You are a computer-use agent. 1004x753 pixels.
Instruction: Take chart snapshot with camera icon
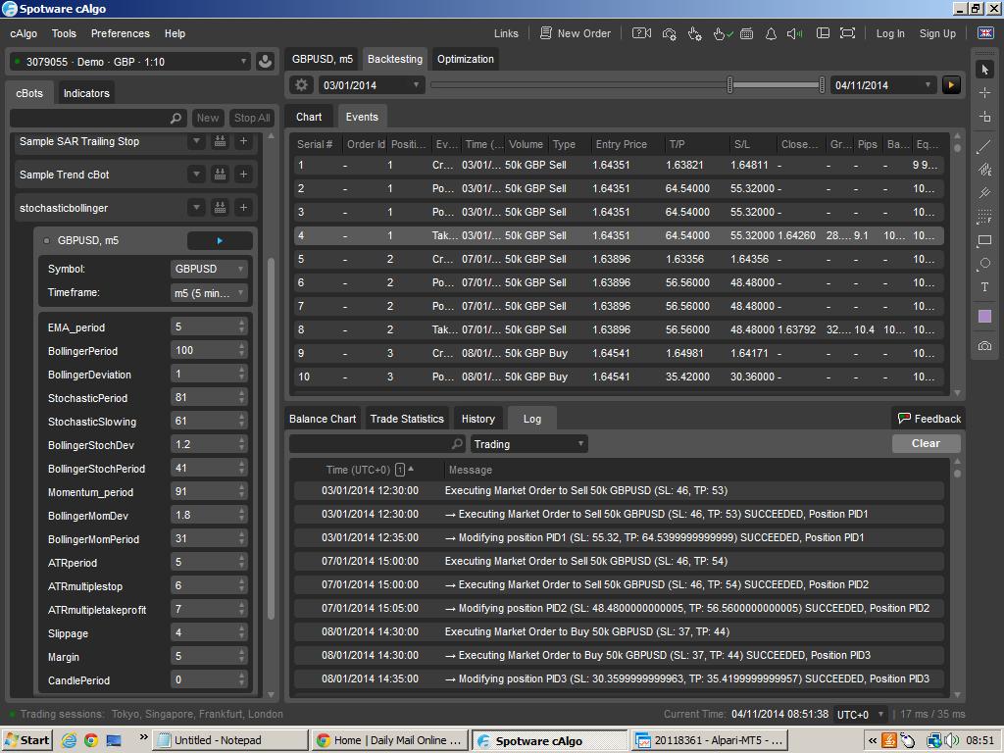[984, 346]
